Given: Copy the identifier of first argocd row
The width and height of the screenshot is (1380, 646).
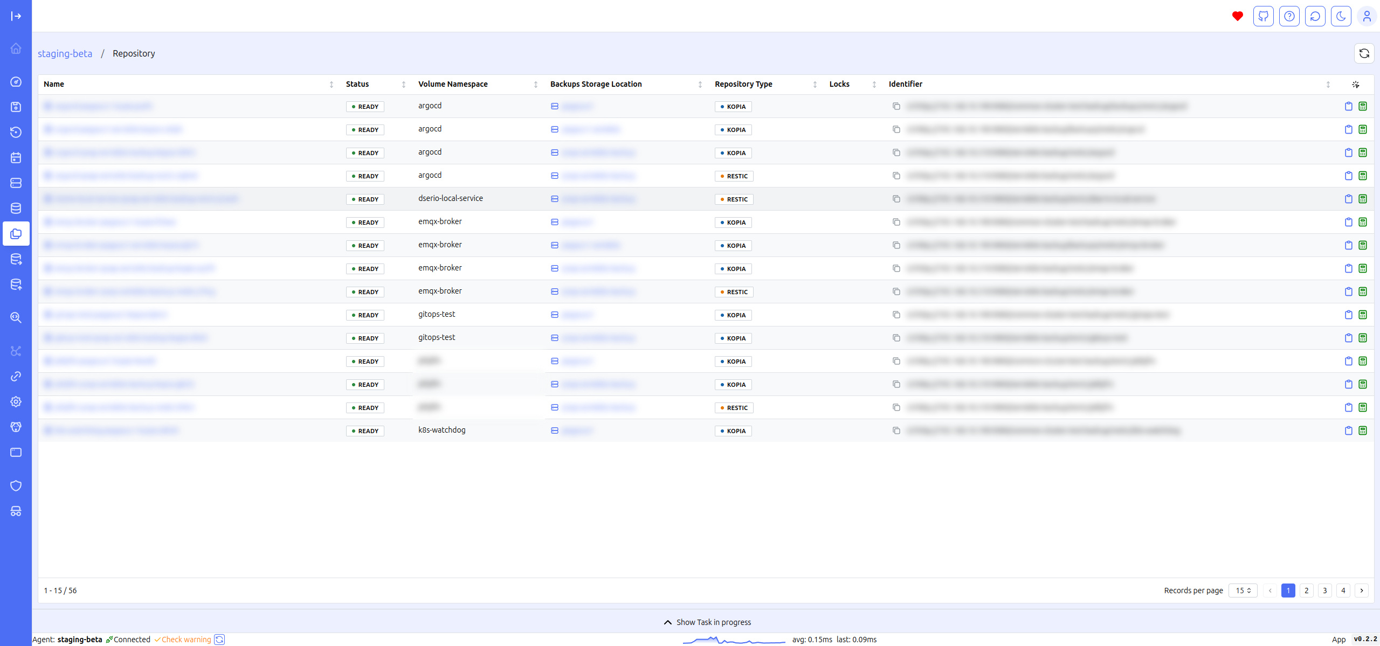Looking at the screenshot, I should [x=896, y=106].
